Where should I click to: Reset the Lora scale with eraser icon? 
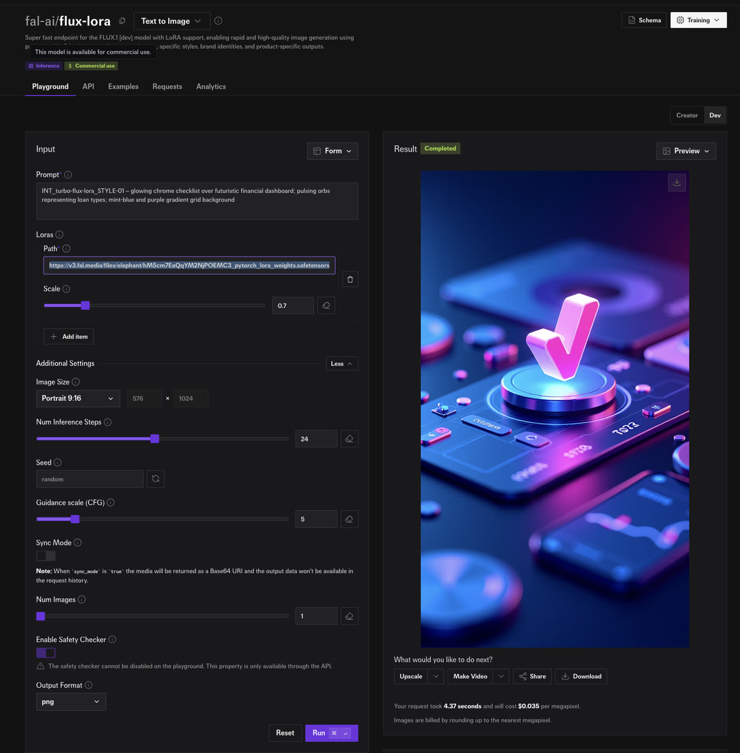coord(326,306)
